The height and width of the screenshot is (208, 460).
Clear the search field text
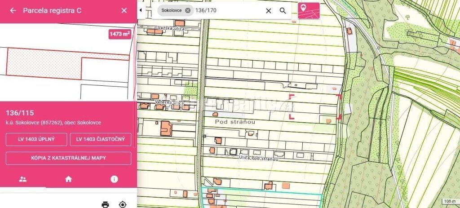(269, 11)
